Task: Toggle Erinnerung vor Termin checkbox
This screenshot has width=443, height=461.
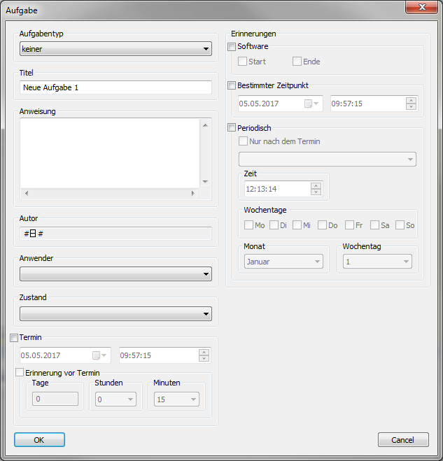Action: (20, 373)
